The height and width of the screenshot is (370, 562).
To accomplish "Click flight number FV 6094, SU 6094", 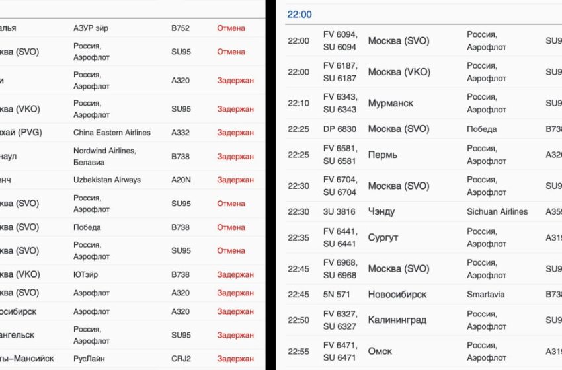I will tap(340, 41).
